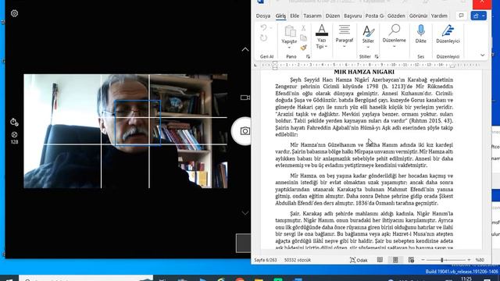Open Camera app settings gear

(14, 13)
